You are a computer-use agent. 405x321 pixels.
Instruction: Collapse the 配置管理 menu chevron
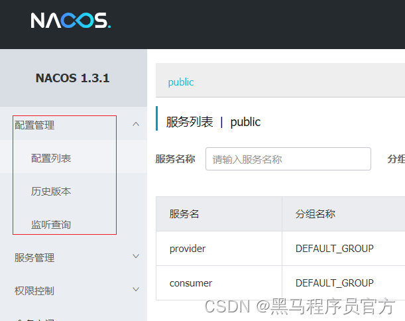(x=136, y=124)
